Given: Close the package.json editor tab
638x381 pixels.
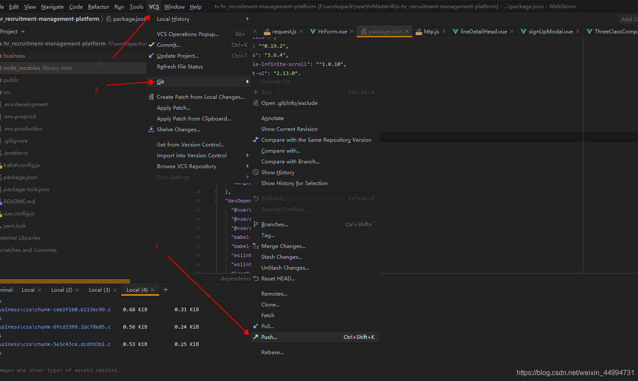Looking at the screenshot, I should pyautogui.click(x=407, y=31).
